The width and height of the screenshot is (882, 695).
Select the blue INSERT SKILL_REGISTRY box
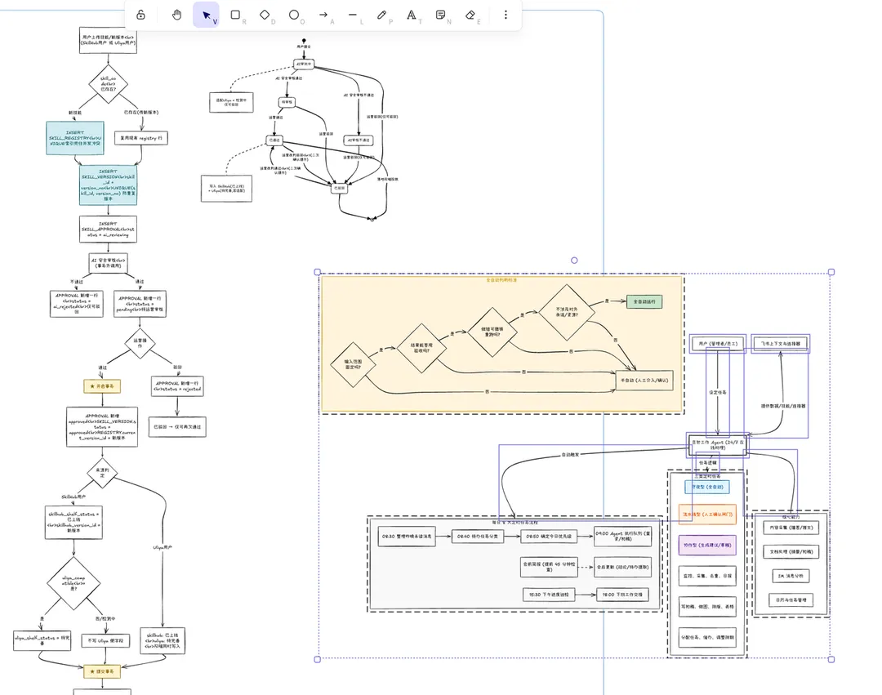75,138
